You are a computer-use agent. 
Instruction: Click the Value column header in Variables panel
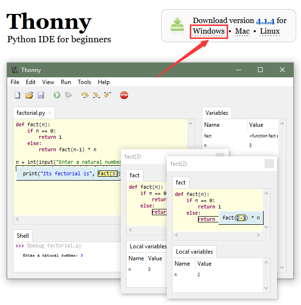click(x=263, y=125)
